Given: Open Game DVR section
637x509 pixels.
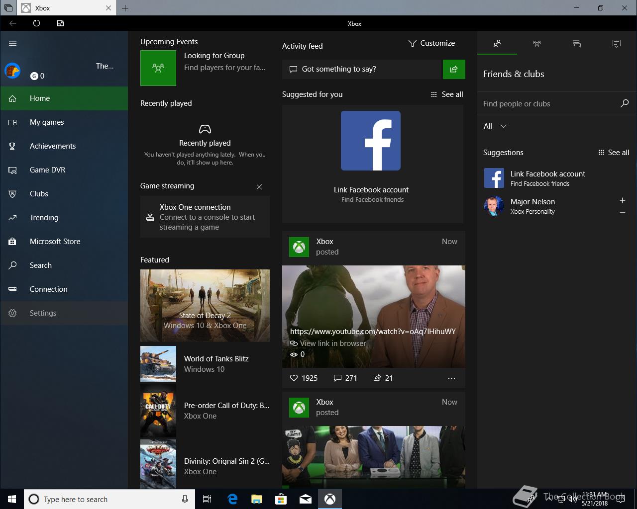Looking at the screenshot, I should click(64, 170).
